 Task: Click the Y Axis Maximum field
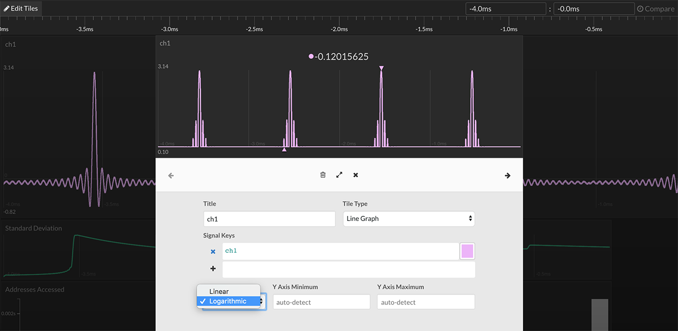pyautogui.click(x=426, y=302)
